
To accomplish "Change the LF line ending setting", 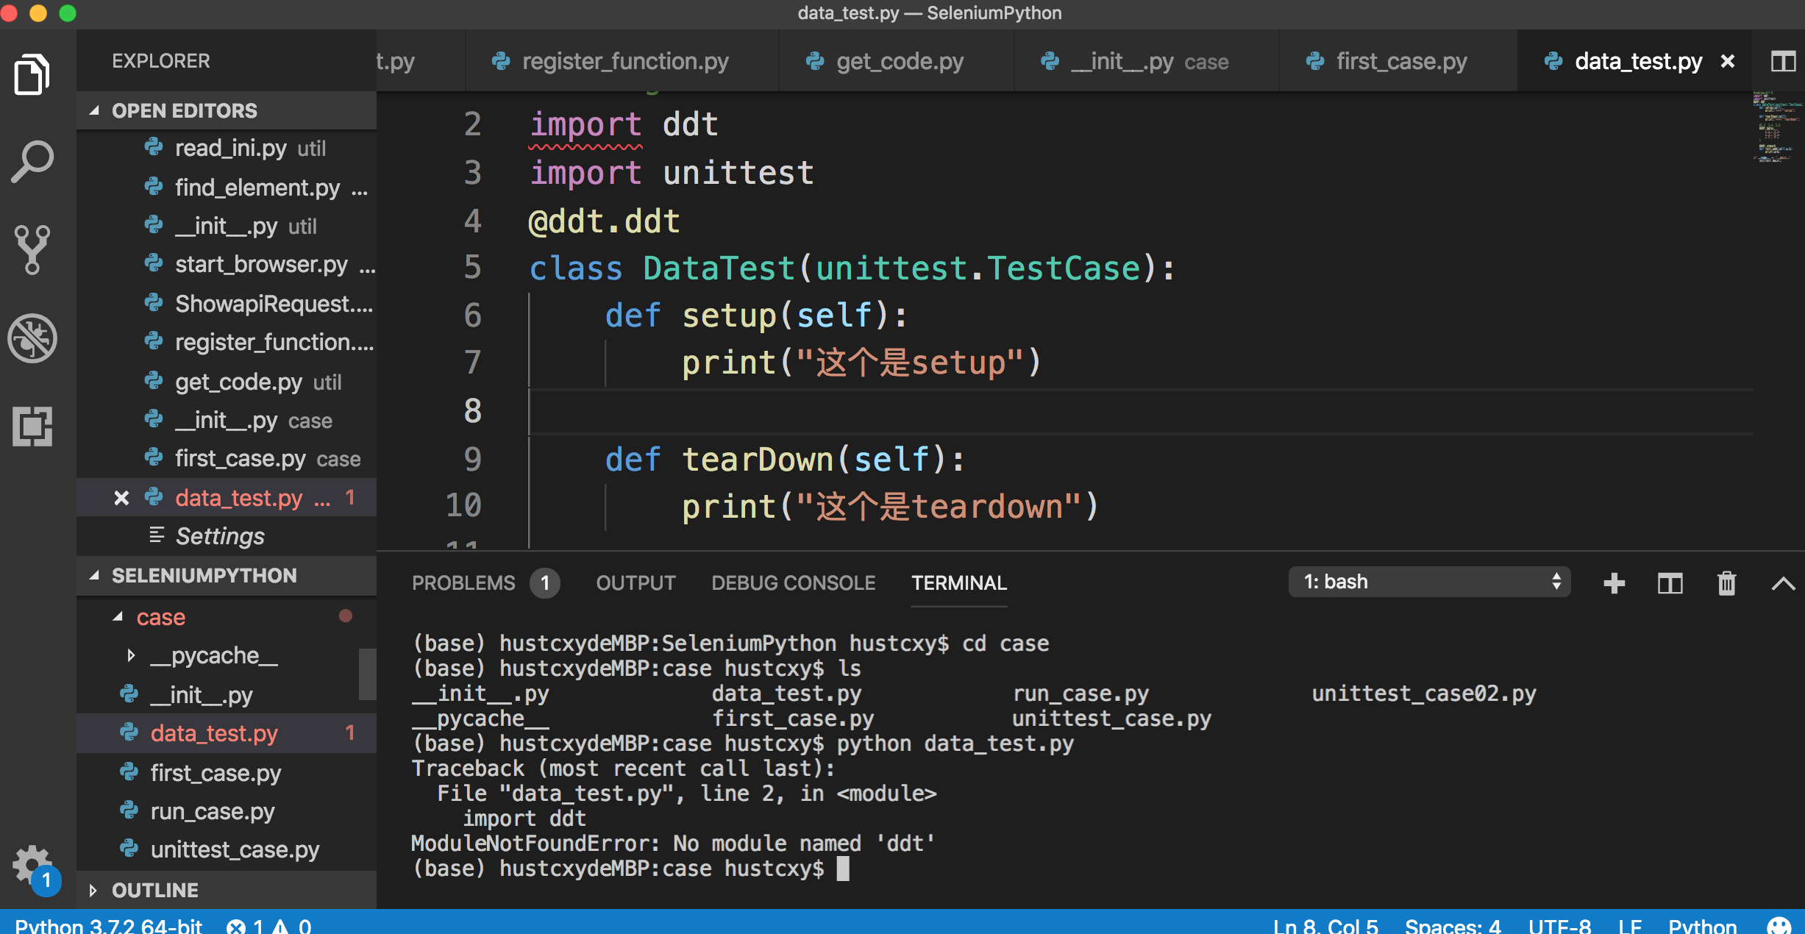I will click(1630, 925).
